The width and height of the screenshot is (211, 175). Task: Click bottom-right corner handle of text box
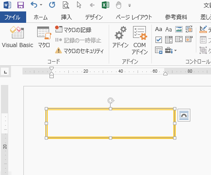(175, 138)
